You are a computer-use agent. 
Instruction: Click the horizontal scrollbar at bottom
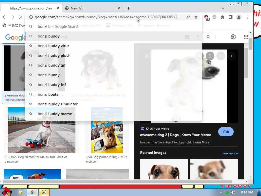coord(118,181)
